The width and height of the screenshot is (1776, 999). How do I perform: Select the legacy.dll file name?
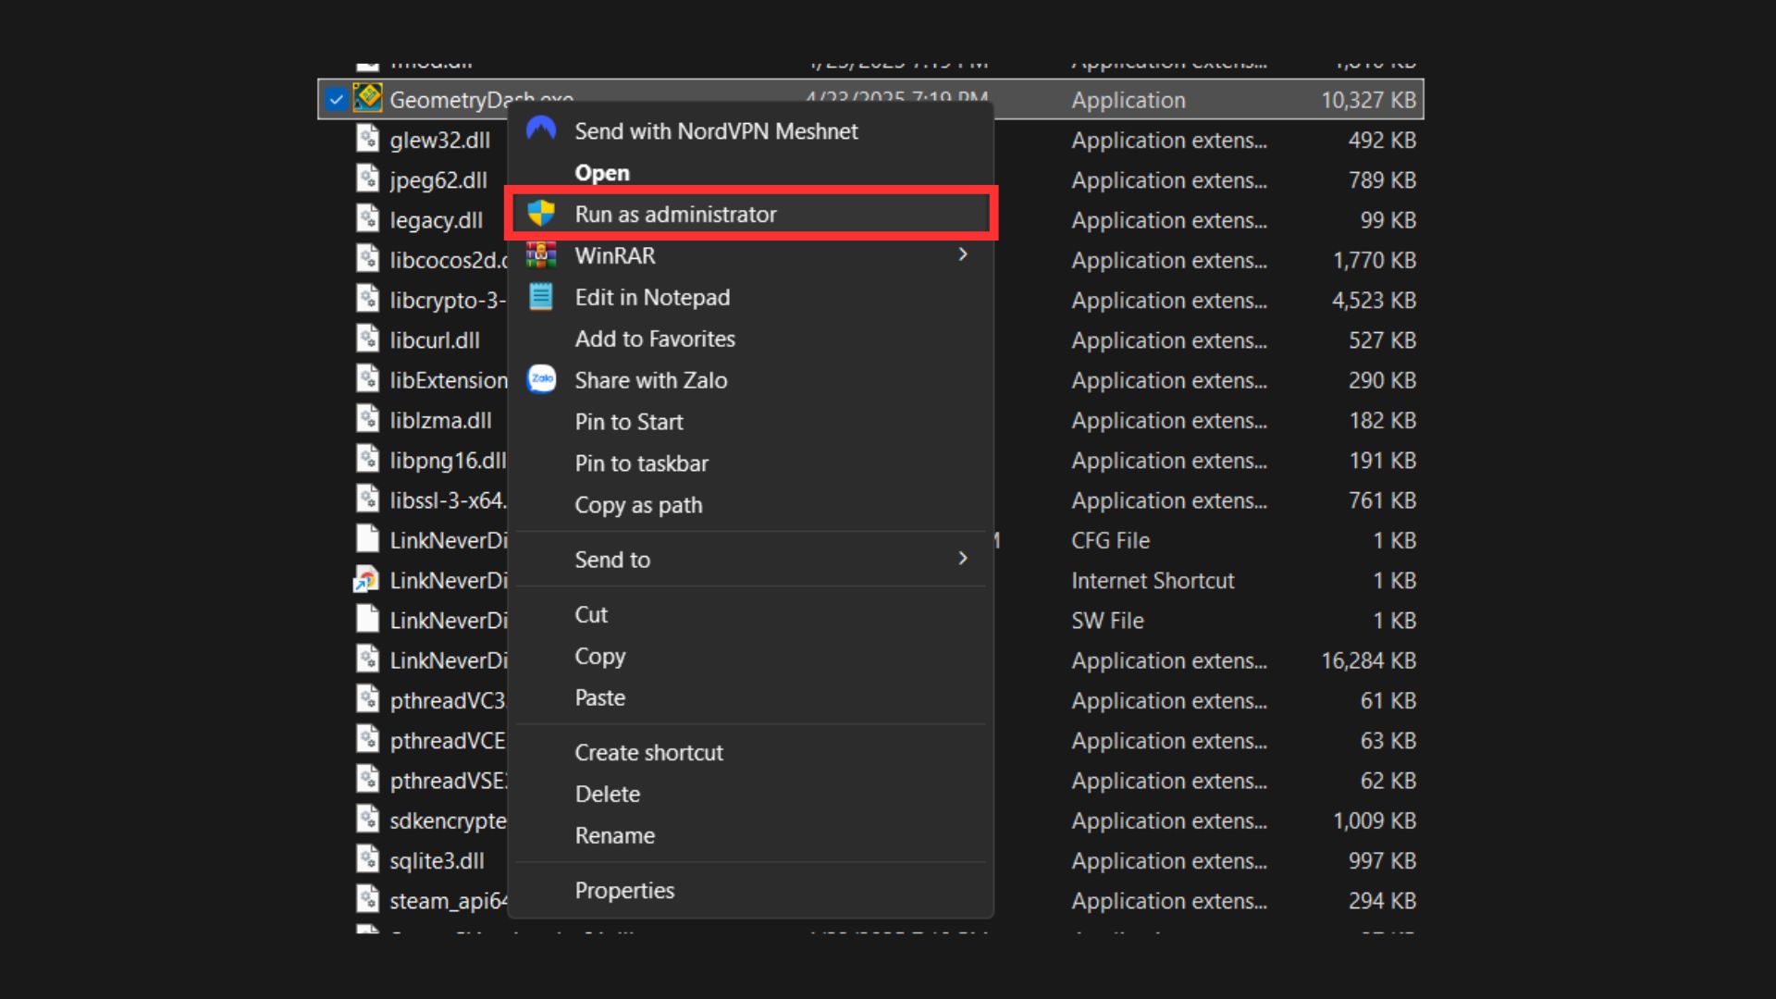click(436, 220)
